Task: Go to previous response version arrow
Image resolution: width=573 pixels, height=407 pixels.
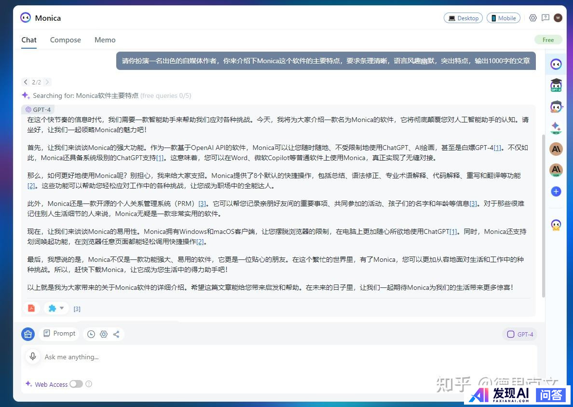Action: coord(26,82)
